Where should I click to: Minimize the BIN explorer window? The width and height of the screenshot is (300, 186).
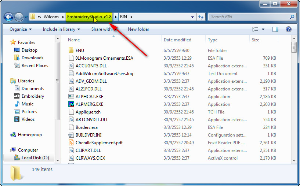point(265,4)
